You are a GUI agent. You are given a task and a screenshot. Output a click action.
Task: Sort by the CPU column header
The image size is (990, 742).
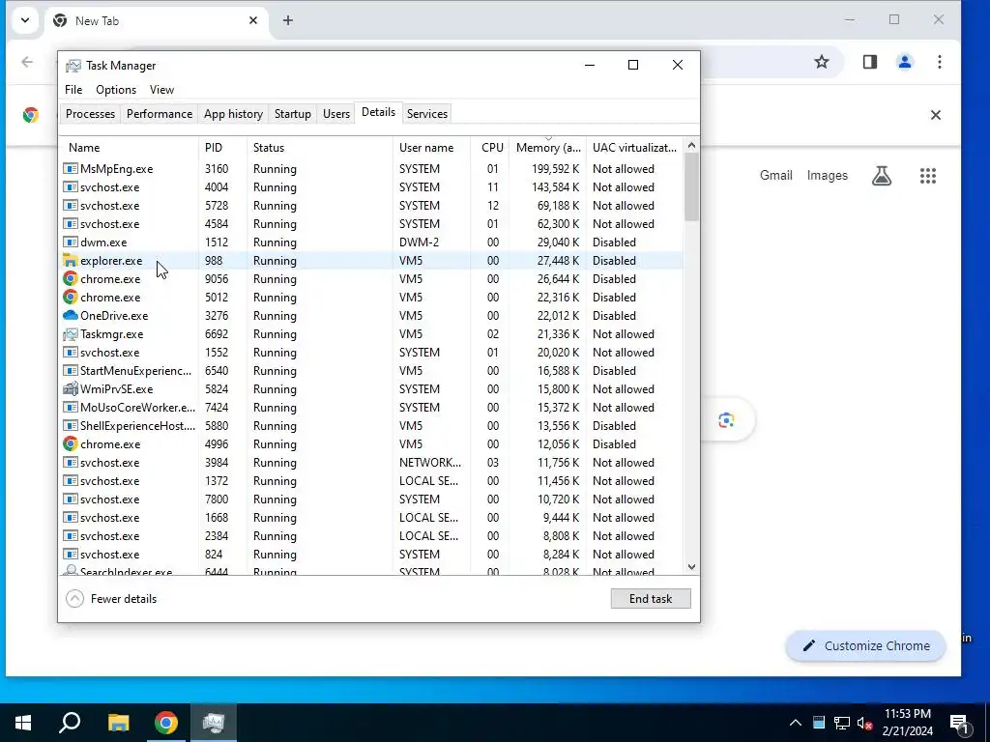click(x=492, y=148)
